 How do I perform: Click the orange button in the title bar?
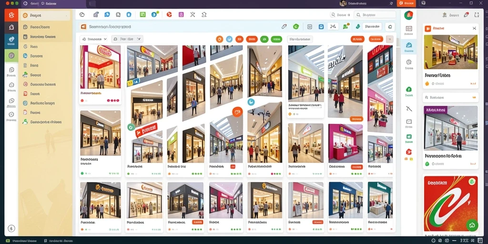click(x=407, y=3)
